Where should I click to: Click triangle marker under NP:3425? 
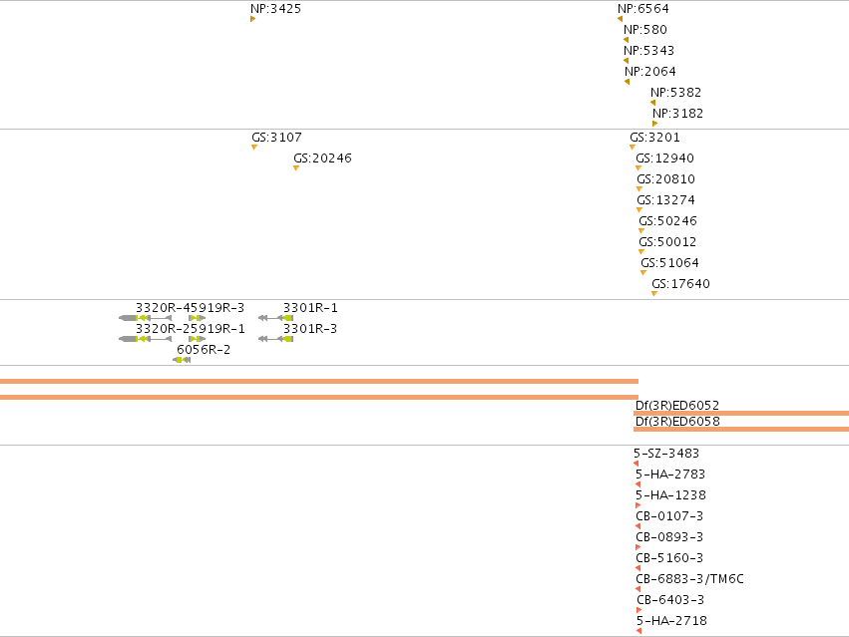(252, 20)
